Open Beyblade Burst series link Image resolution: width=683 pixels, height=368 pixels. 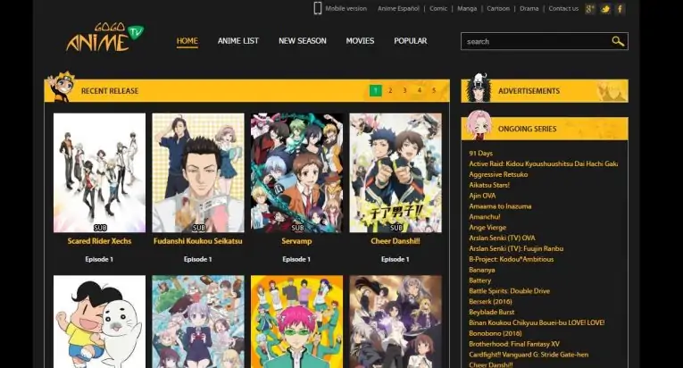coord(492,312)
